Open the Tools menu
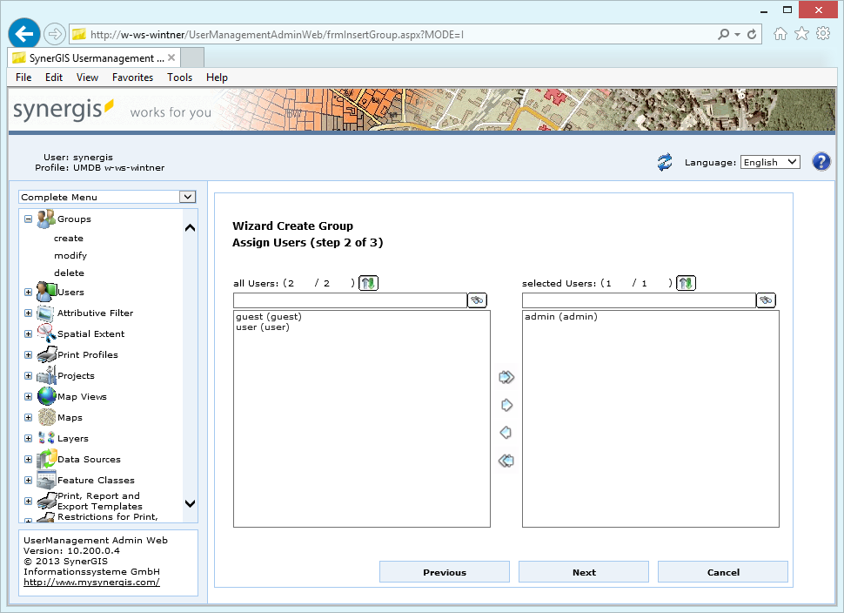The width and height of the screenshot is (844, 613). tap(179, 77)
